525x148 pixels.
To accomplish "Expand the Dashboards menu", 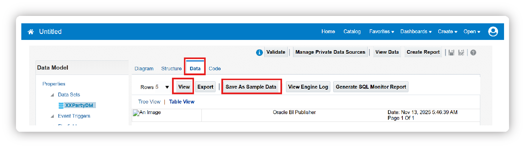I will click(x=416, y=32).
